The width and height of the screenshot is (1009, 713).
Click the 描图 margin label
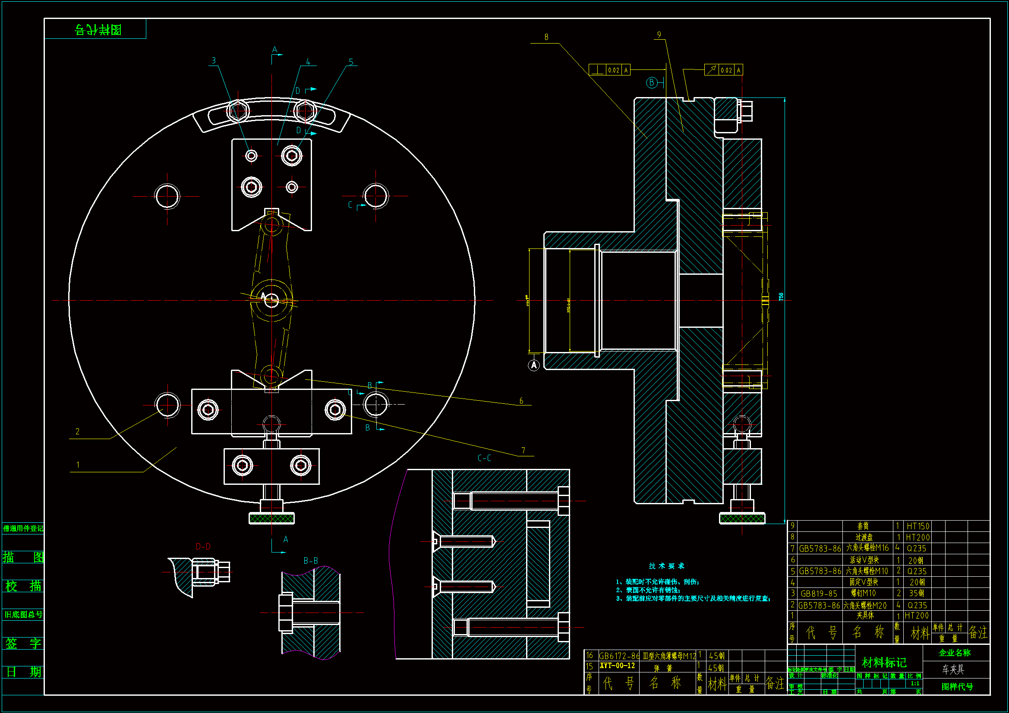coord(23,557)
